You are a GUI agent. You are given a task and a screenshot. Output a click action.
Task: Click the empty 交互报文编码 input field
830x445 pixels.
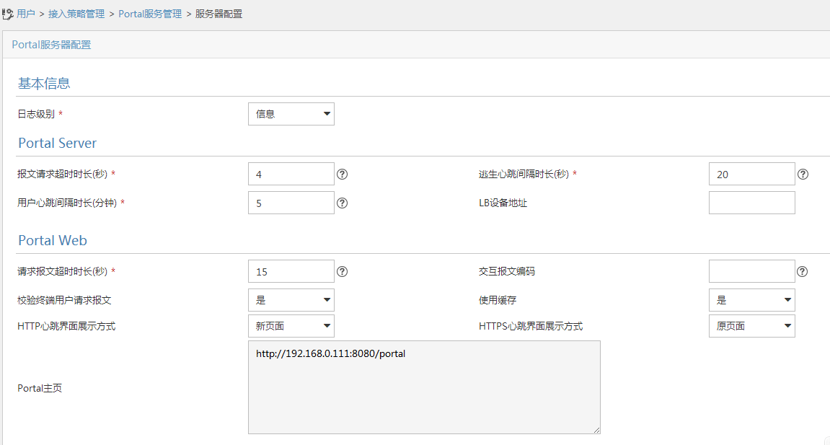coord(751,272)
